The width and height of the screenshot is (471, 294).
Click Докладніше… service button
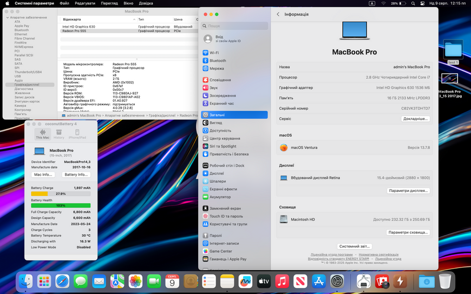415,119
